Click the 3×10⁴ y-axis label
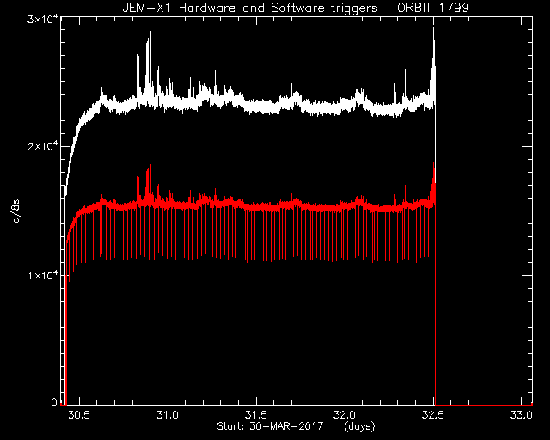 (42, 19)
